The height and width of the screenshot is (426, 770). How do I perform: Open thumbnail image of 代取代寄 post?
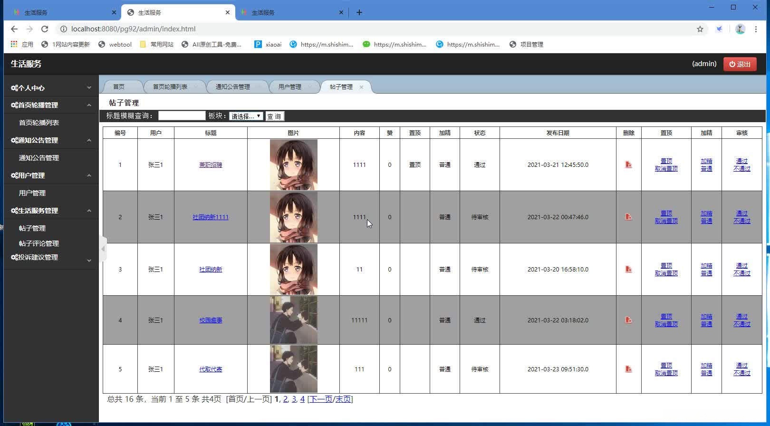(x=293, y=369)
